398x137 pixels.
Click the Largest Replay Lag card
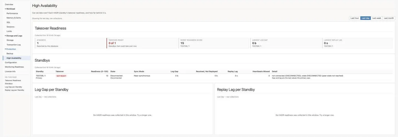[357, 43]
